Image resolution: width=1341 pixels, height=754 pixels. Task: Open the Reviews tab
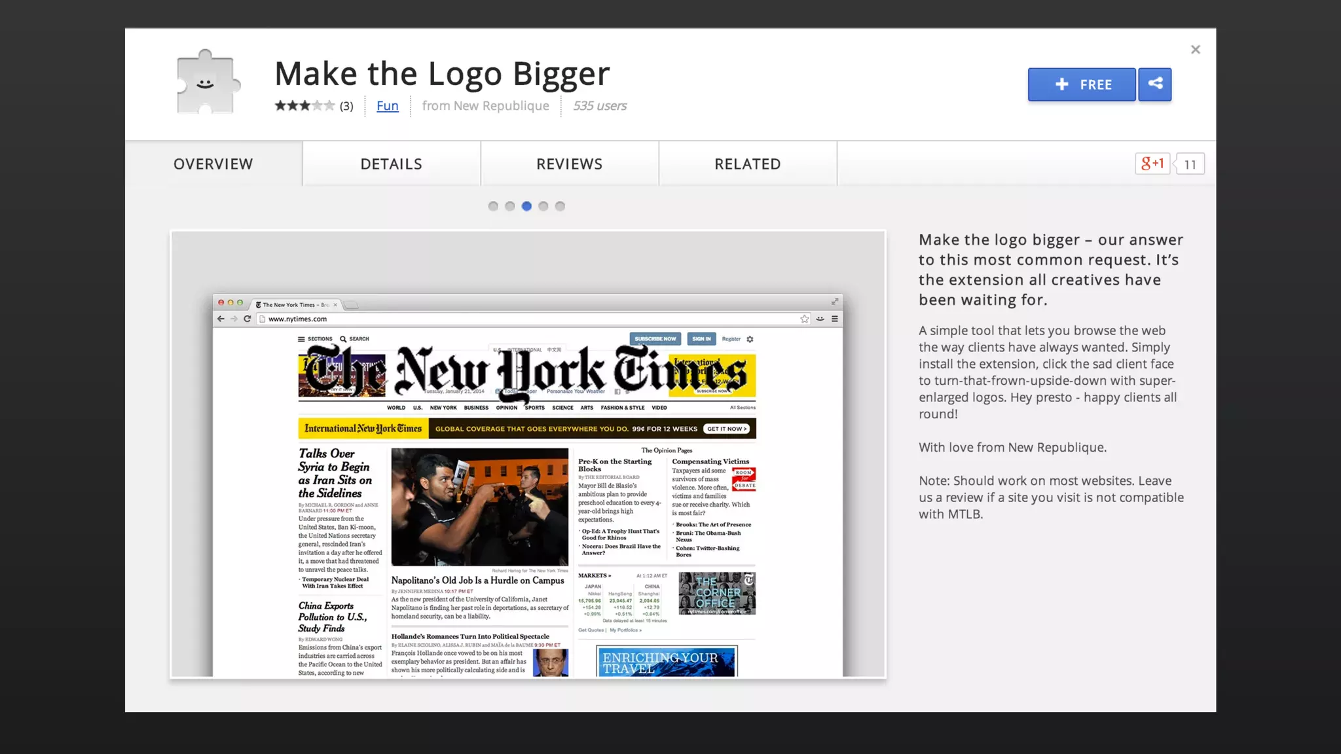coord(569,164)
